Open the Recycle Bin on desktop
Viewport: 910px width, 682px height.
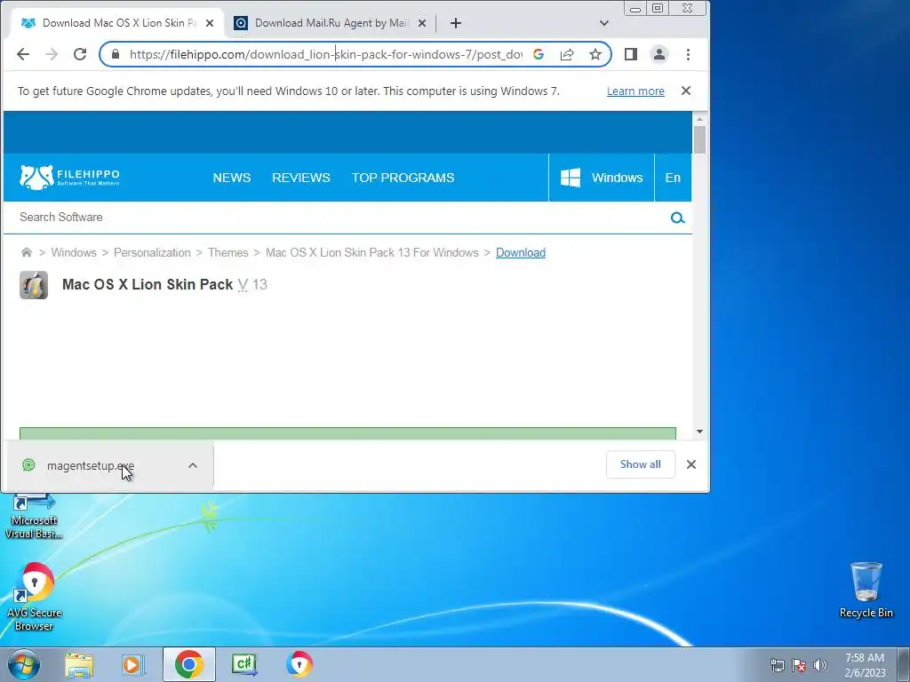pyautogui.click(x=866, y=591)
